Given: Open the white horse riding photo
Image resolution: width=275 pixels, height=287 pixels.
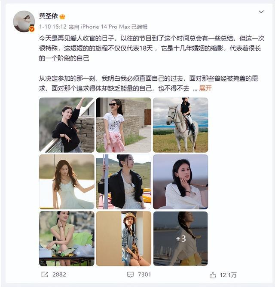Looking at the screenshot, I should [x=180, y=125].
